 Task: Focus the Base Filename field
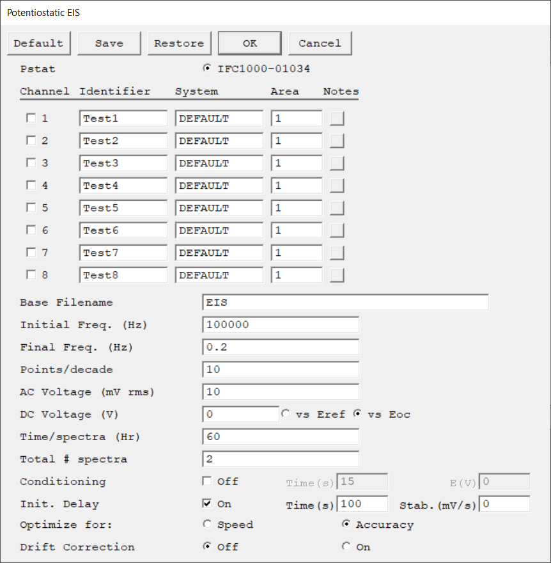pyautogui.click(x=345, y=303)
